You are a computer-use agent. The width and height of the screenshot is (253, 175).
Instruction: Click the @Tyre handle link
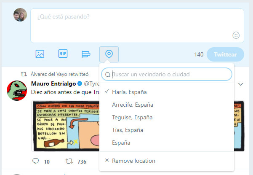pyautogui.click(x=92, y=83)
